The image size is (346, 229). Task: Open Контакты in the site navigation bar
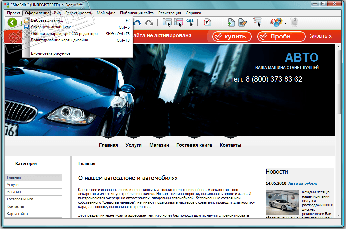tap(230, 145)
